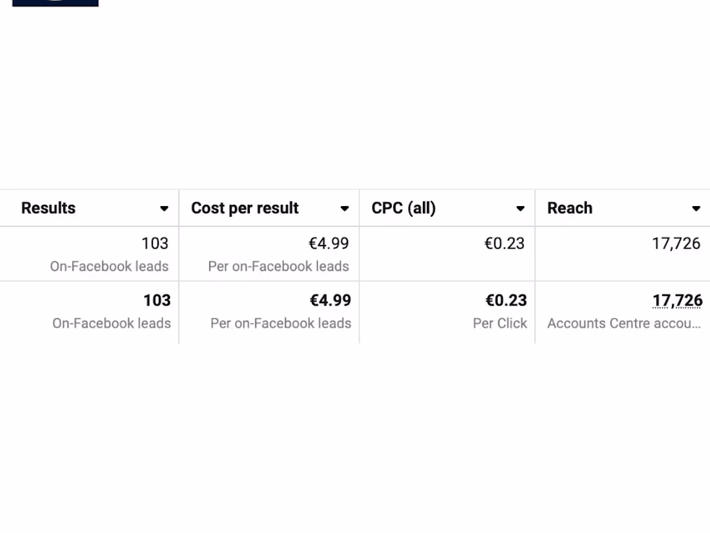
Task: Select the non-bold 17,726 reach value
Action: tap(676, 244)
